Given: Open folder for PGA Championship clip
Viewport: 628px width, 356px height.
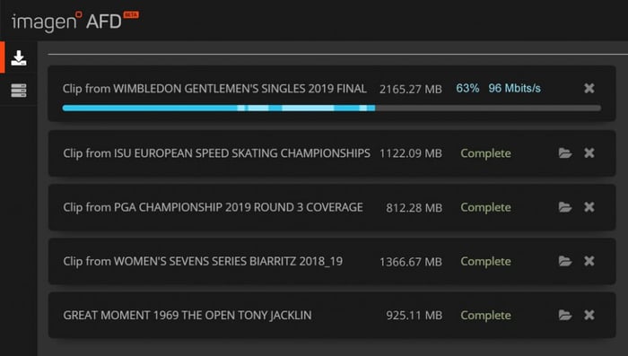Looking at the screenshot, I should [x=565, y=207].
